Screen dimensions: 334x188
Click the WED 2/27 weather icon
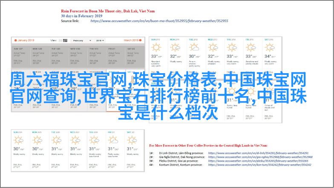[x=75, y=140]
